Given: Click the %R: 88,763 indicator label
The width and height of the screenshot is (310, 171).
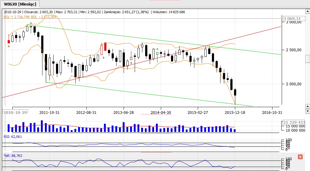Looking at the screenshot, I should [13, 156].
